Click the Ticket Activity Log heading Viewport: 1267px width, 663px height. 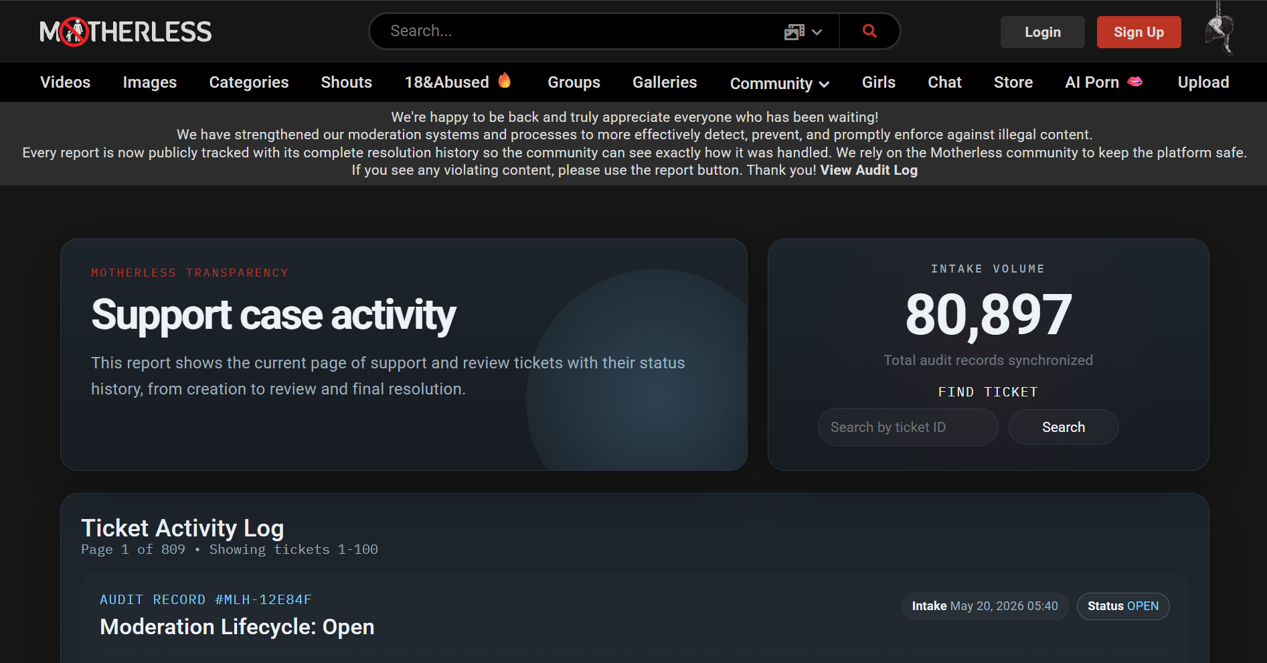(x=183, y=528)
